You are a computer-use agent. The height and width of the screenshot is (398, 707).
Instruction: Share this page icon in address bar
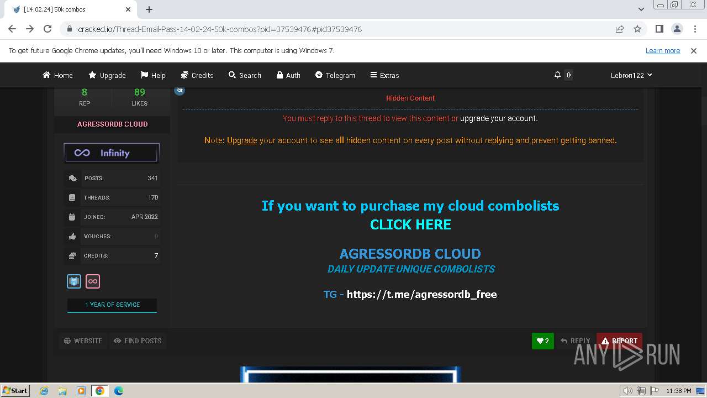620,29
